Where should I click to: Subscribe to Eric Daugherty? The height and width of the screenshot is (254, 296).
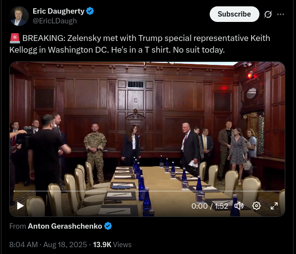[234, 14]
